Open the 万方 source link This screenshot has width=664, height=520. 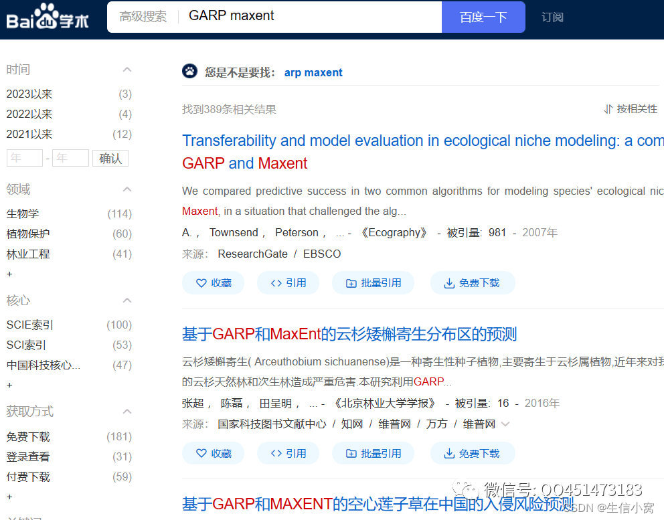pyautogui.click(x=436, y=424)
